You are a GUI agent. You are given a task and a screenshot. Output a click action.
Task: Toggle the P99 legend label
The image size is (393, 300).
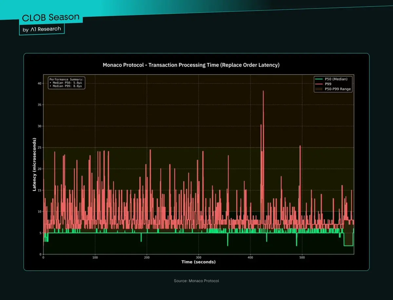[327, 84]
